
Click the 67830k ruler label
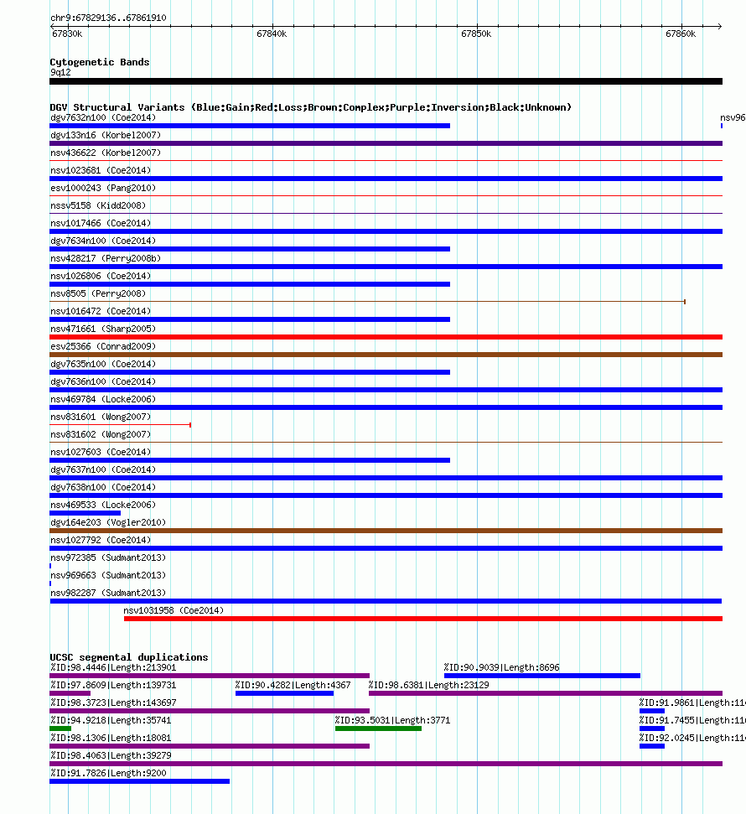67,34
